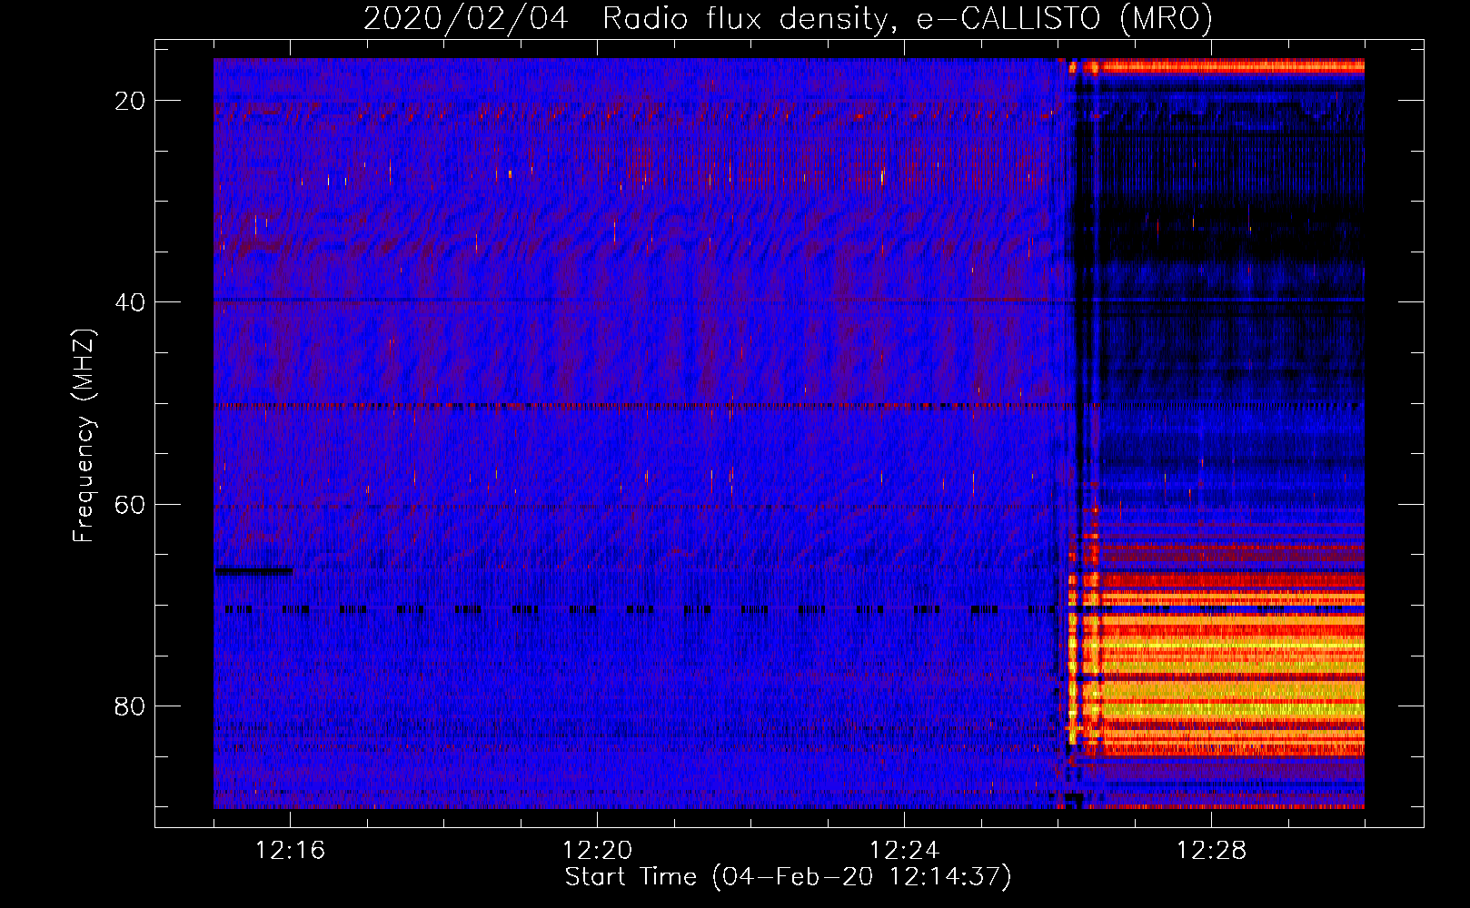Click the '12:24' time tick label

(904, 850)
